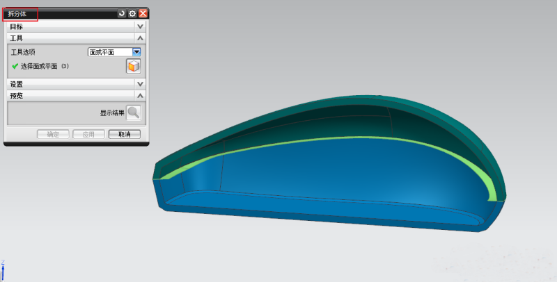
Task: Close the 拆分体 dialog with red X
Action: pos(143,13)
